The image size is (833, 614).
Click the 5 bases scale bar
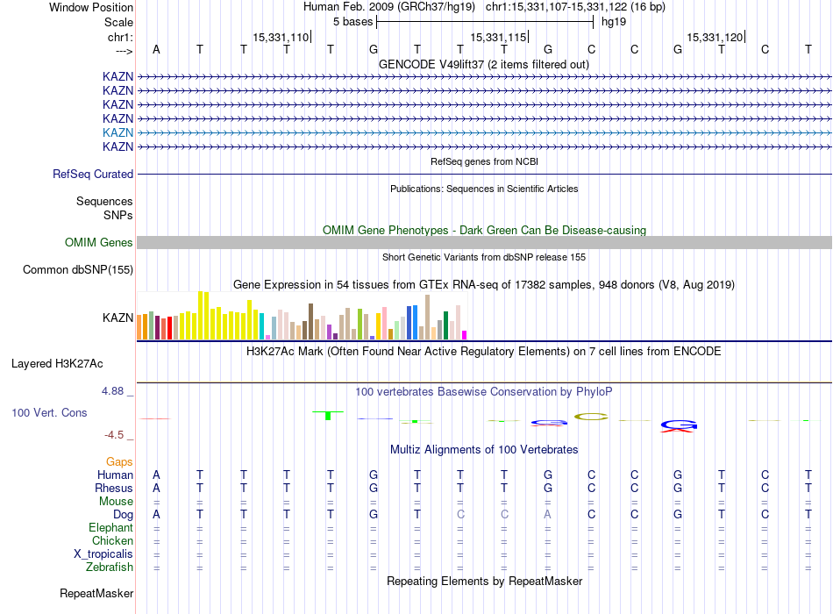(485, 22)
